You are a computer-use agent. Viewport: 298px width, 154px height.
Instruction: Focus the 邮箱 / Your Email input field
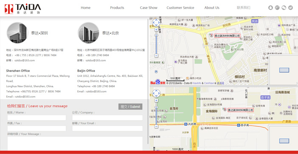point(107,129)
